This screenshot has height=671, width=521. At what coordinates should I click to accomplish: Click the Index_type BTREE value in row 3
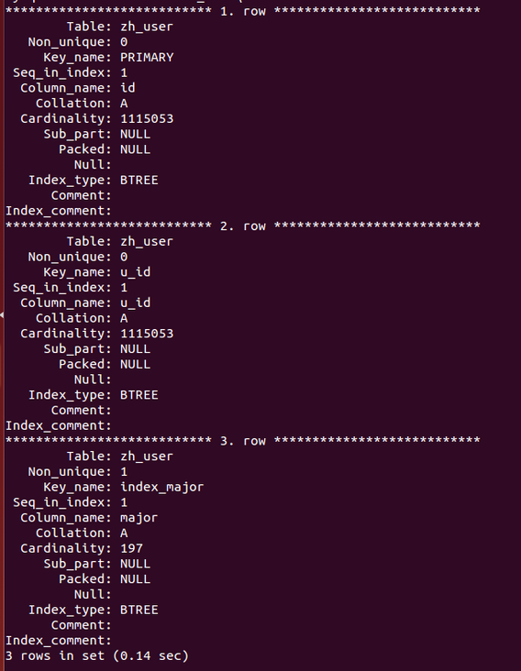tap(139, 610)
